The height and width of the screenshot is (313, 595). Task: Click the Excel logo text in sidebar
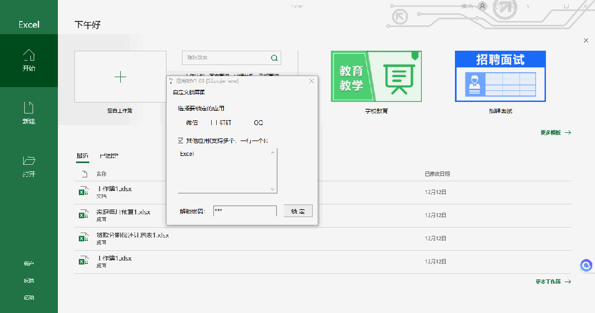point(29,25)
